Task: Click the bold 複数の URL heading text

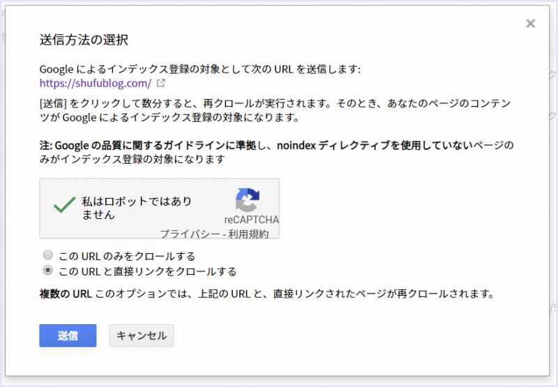Action: (65, 294)
